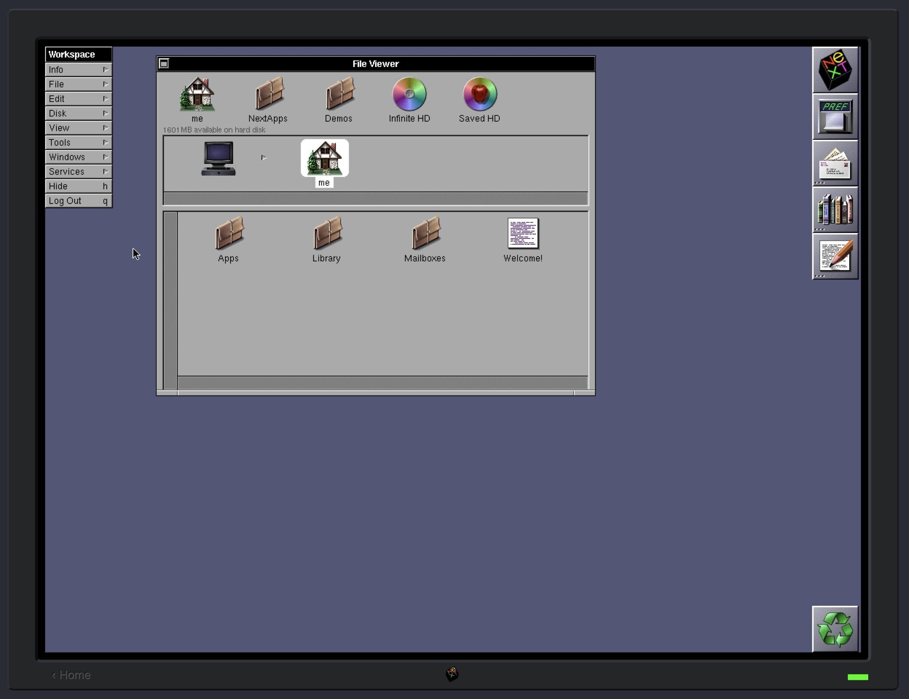Launch the Edit pencil dock icon
This screenshot has width=909, height=699.
[x=835, y=257]
